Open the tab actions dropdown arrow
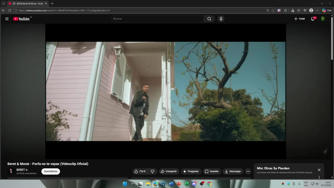The image size is (334, 188). [x=3, y=4]
